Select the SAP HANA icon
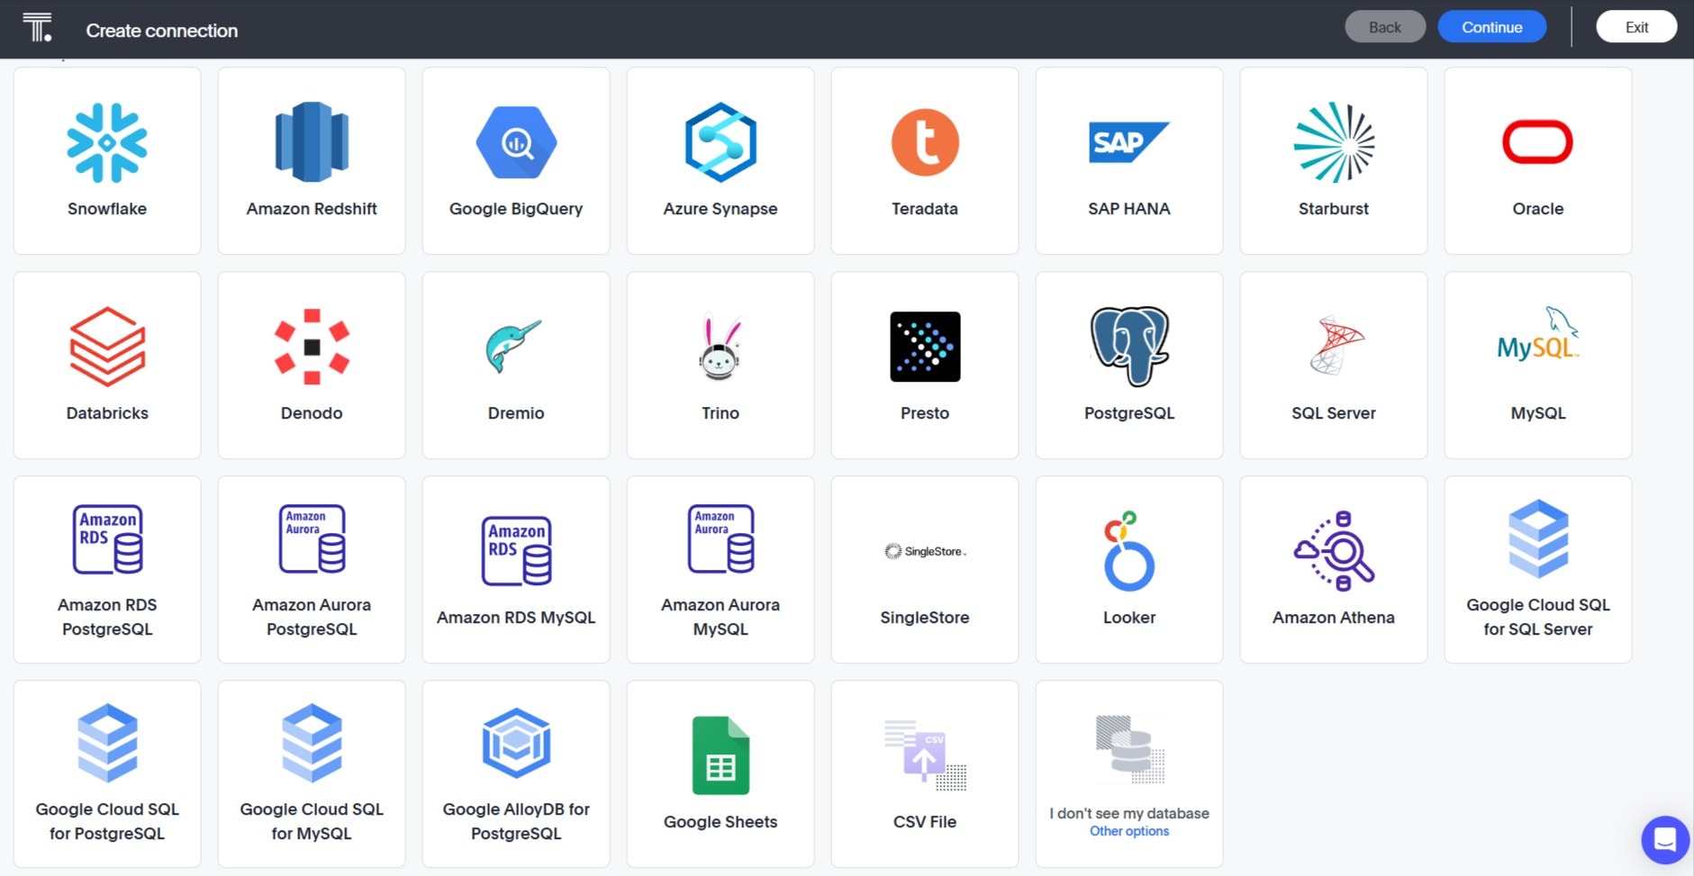Image resolution: width=1694 pixels, height=876 pixels. click(1129, 142)
